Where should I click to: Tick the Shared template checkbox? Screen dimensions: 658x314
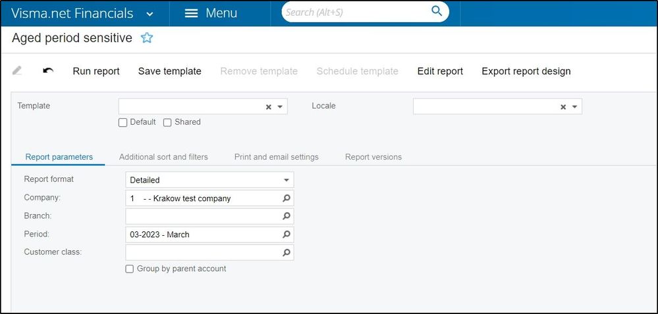click(167, 122)
